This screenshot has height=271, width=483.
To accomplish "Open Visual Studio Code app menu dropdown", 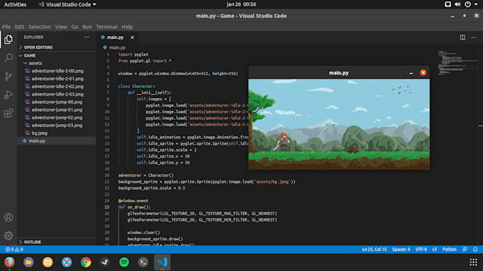I will click(68, 4).
